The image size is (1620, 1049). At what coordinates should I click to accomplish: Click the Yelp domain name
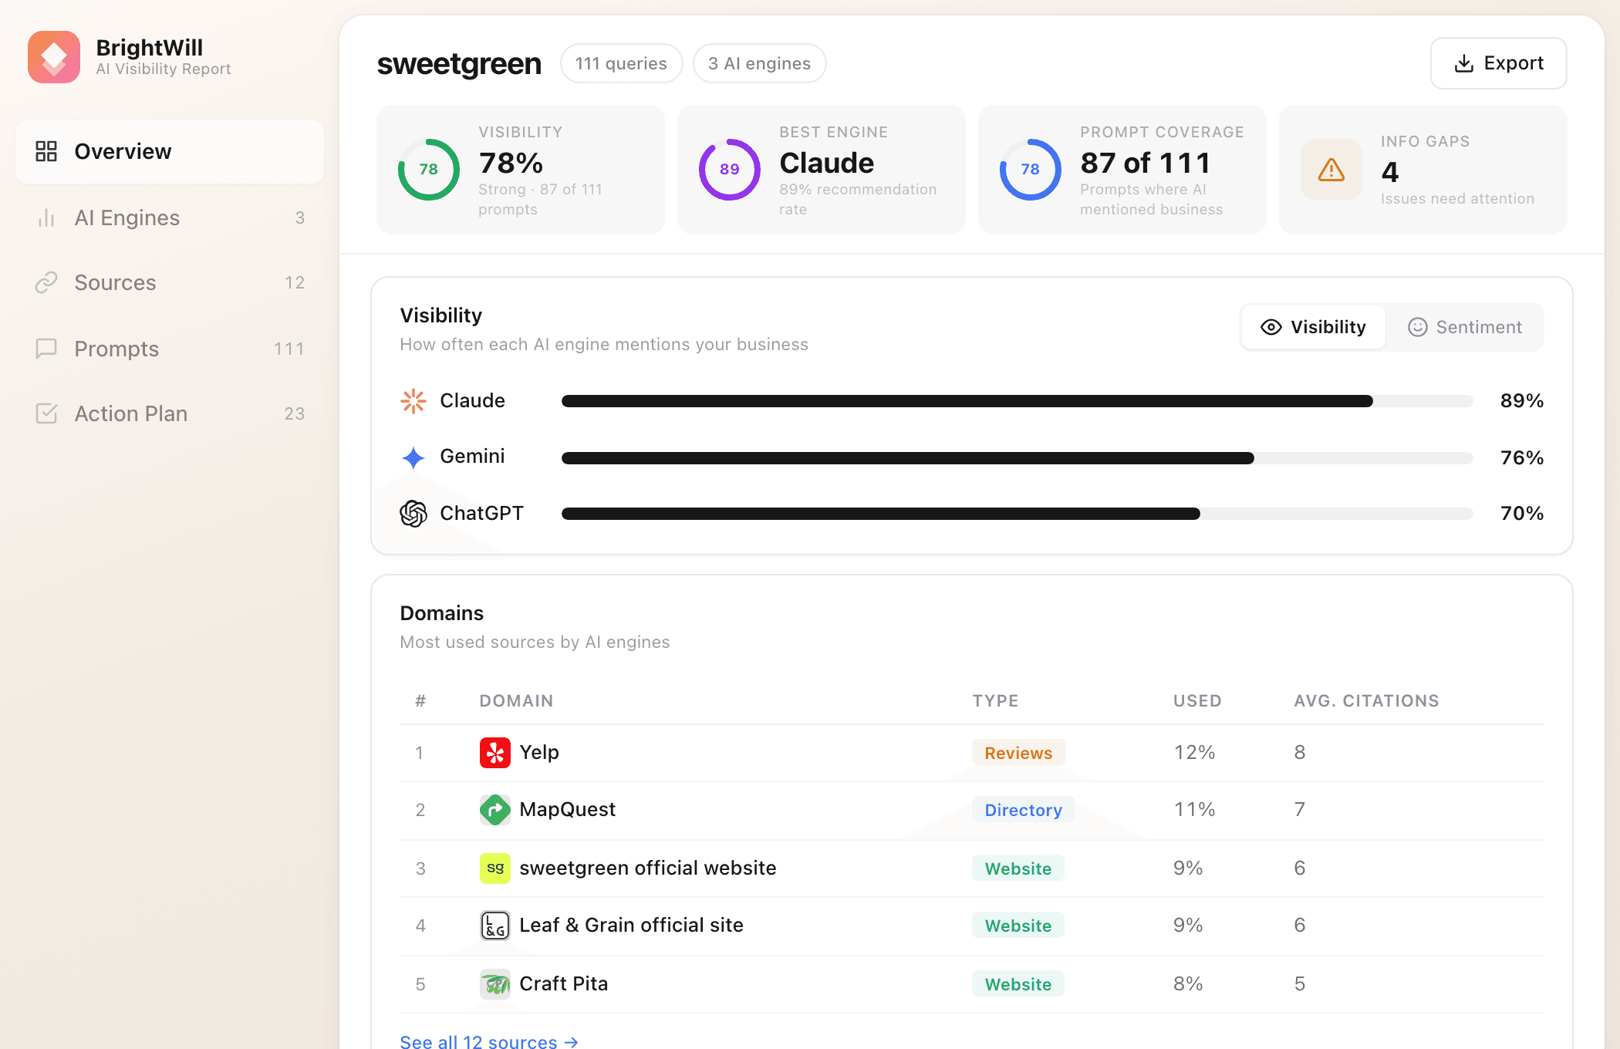[539, 753]
